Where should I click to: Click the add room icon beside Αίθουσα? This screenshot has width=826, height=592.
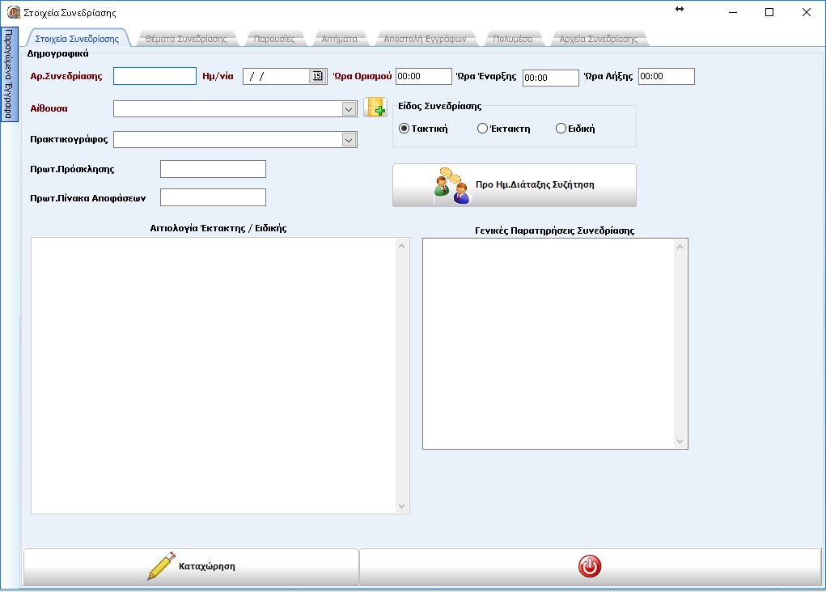[x=375, y=108]
